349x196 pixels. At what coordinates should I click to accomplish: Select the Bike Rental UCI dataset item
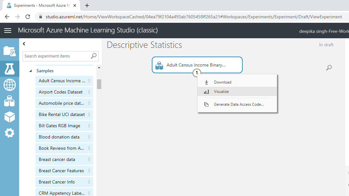click(x=64, y=114)
